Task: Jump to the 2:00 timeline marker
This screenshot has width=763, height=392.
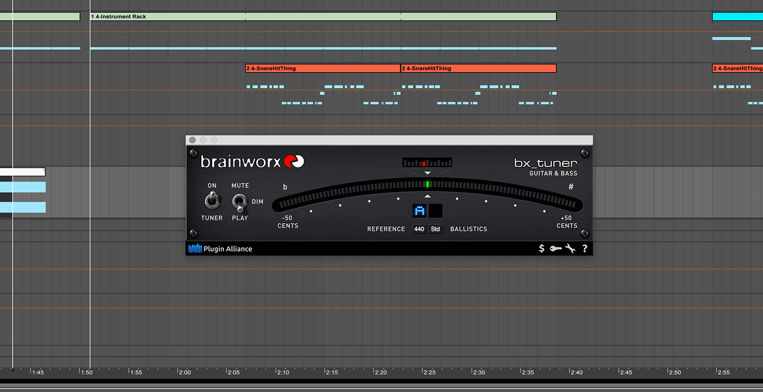Action: click(x=185, y=373)
